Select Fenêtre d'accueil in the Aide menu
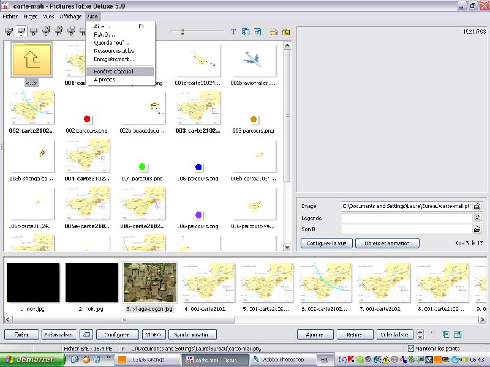Image resolution: width=490 pixels, height=367 pixels. 120,72
